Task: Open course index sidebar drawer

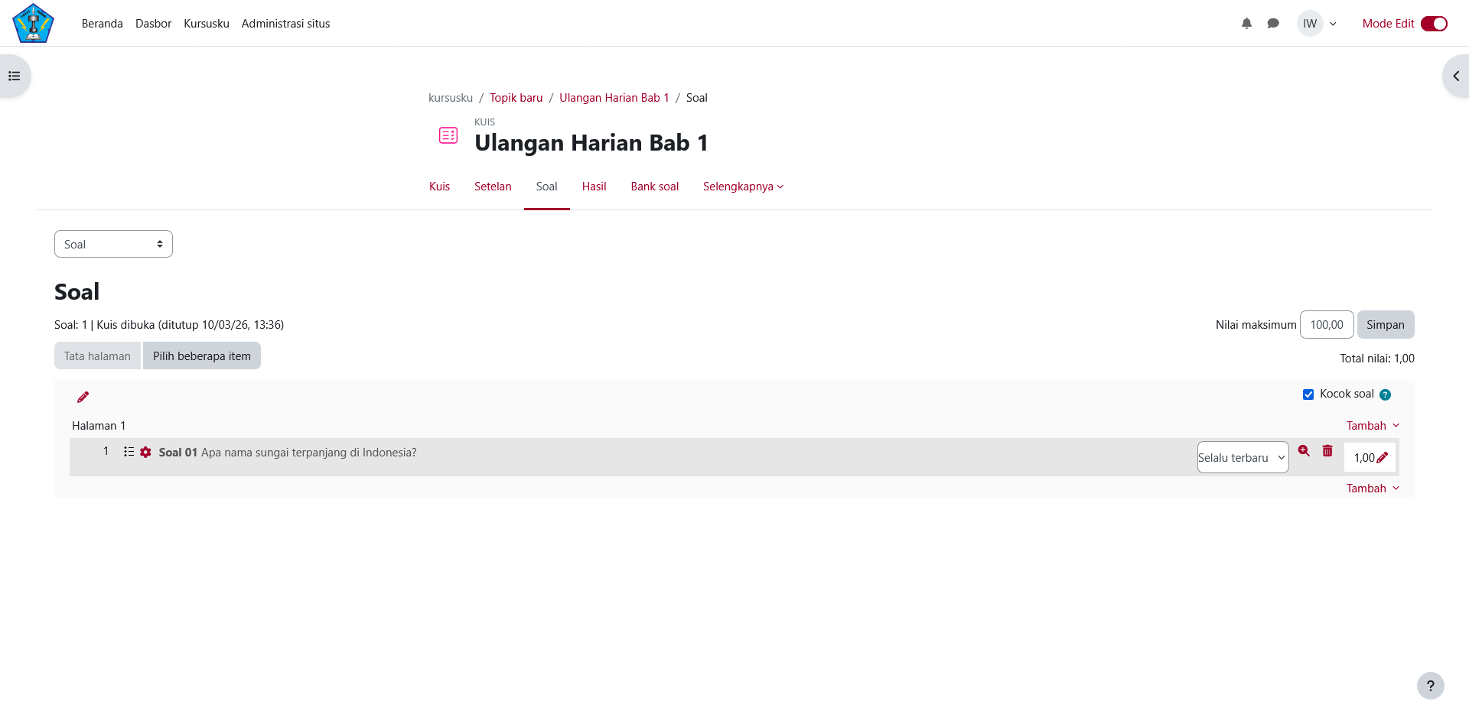Action: pyautogui.click(x=15, y=76)
